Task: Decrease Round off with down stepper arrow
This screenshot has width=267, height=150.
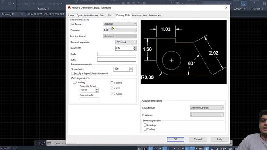Action: 135,49
